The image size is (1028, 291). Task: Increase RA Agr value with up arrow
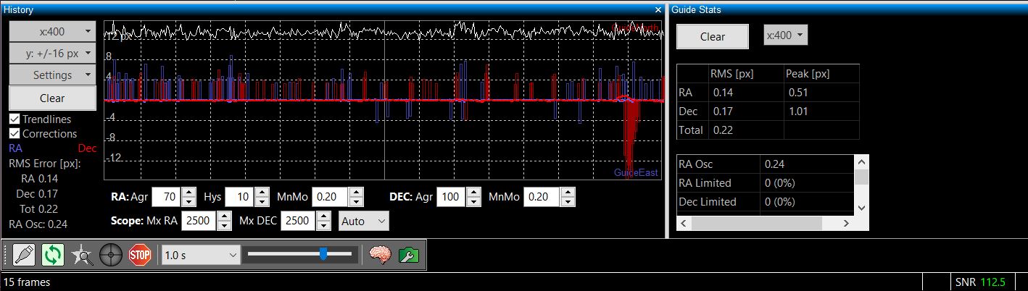click(x=188, y=192)
